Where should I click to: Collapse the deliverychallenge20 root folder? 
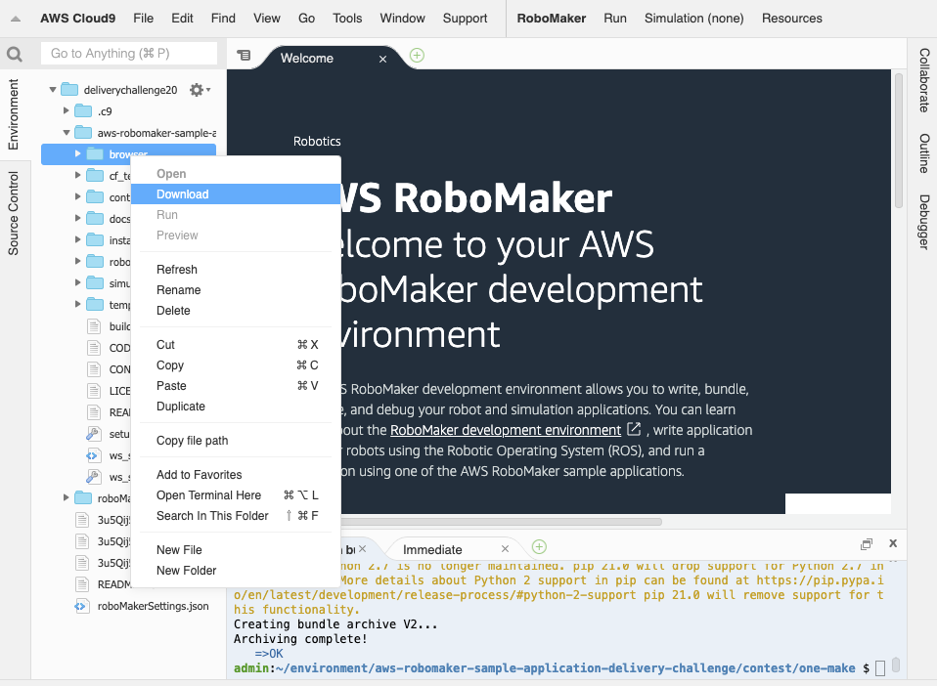coord(53,90)
